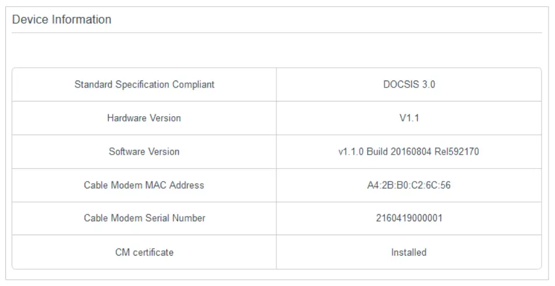The height and width of the screenshot is (286, 555).
Task: Select the serial number 2160419000001
Action: click(x=409, y=218)
